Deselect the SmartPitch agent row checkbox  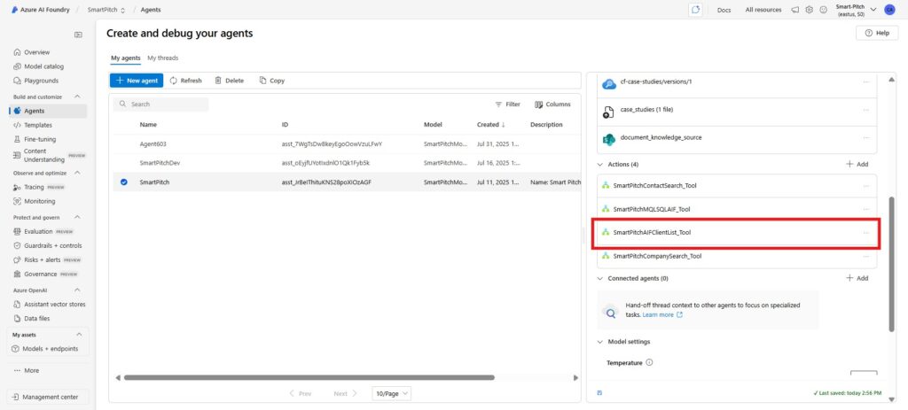pos(124,182)
